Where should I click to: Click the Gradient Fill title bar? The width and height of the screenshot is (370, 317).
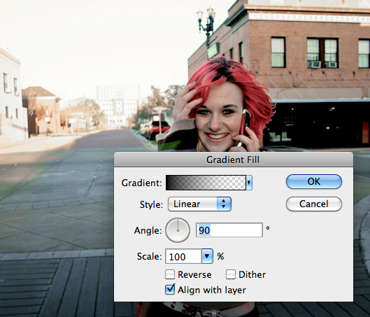(x=234, y=160)
